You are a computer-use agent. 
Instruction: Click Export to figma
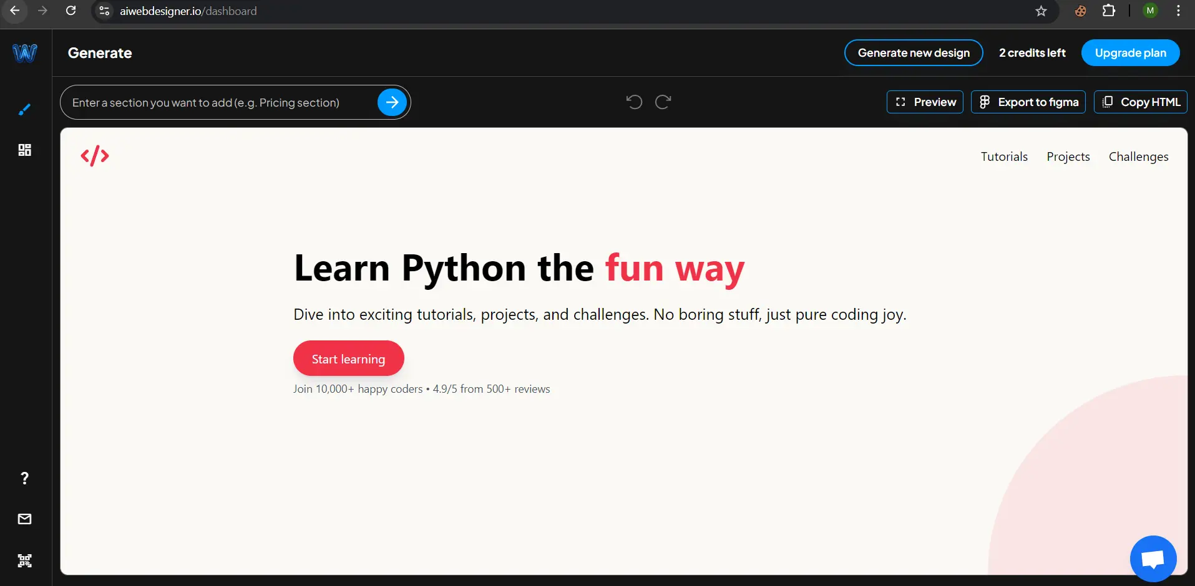pyautogui.click(x=1028, y=102)
